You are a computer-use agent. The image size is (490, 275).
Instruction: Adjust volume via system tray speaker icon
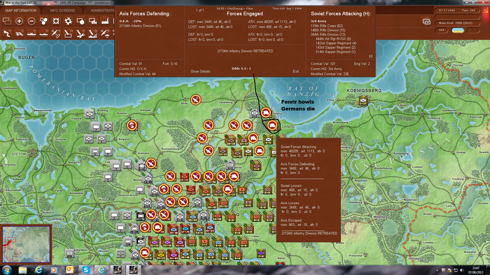pyautogui.click(x=462, y=270)
